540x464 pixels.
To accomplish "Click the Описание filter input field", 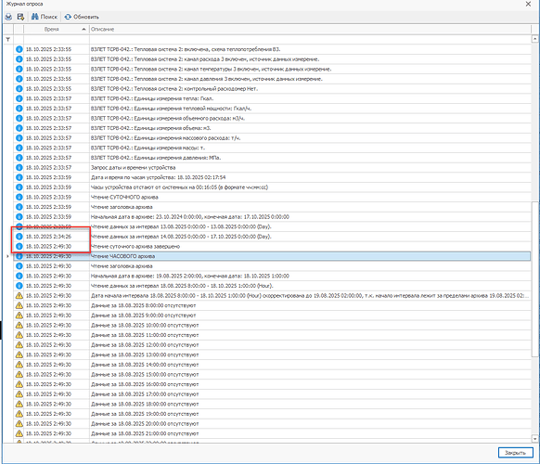I will click(310, 39).
